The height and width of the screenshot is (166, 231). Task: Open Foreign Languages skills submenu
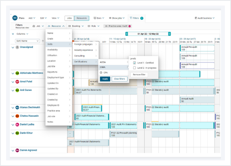(85, 44)
